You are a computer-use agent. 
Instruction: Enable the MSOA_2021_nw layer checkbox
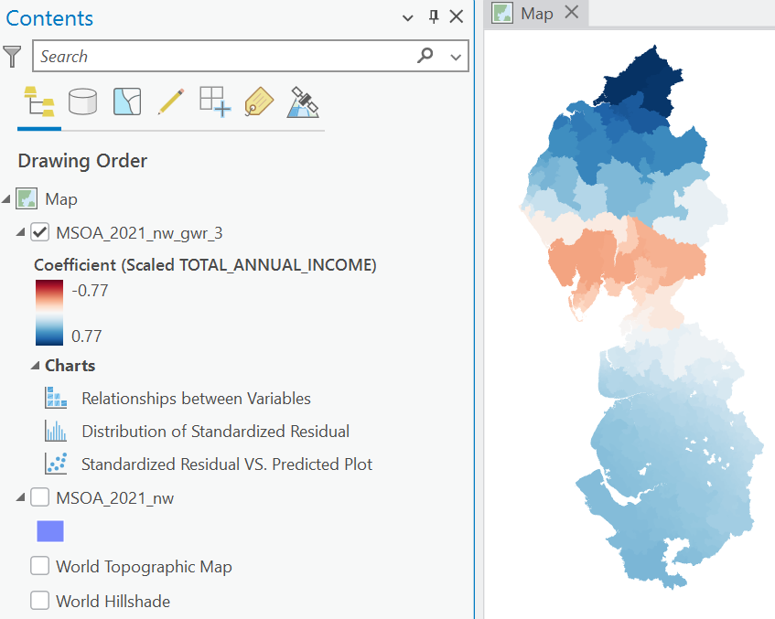click(x=40, y=497)
